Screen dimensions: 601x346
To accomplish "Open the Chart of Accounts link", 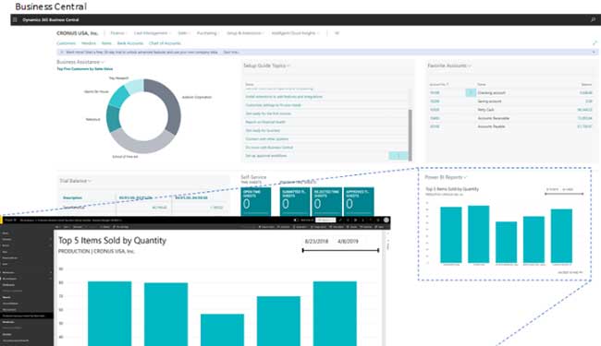I will pyautogui.click(x=165, y=43).
